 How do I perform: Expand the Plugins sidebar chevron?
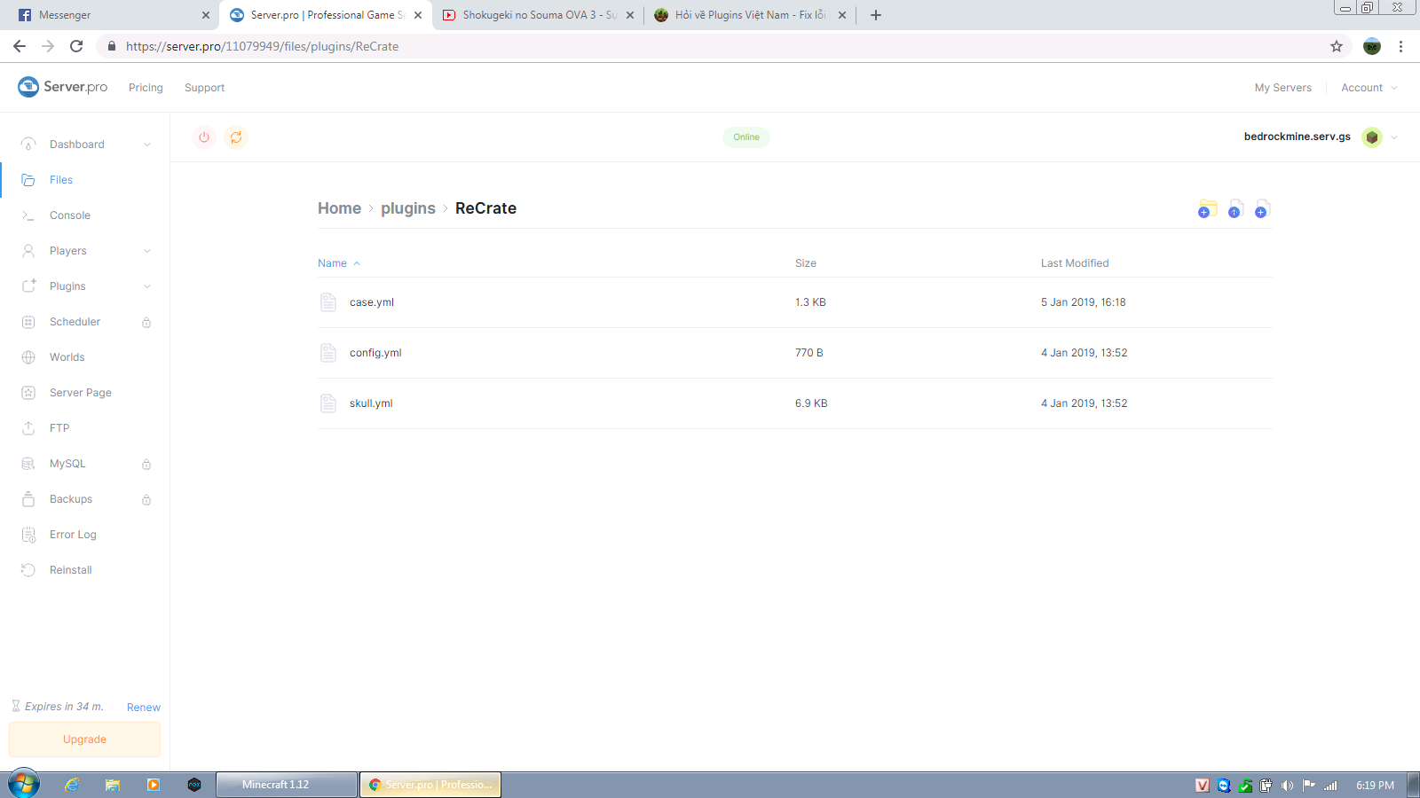click(147, 286)
